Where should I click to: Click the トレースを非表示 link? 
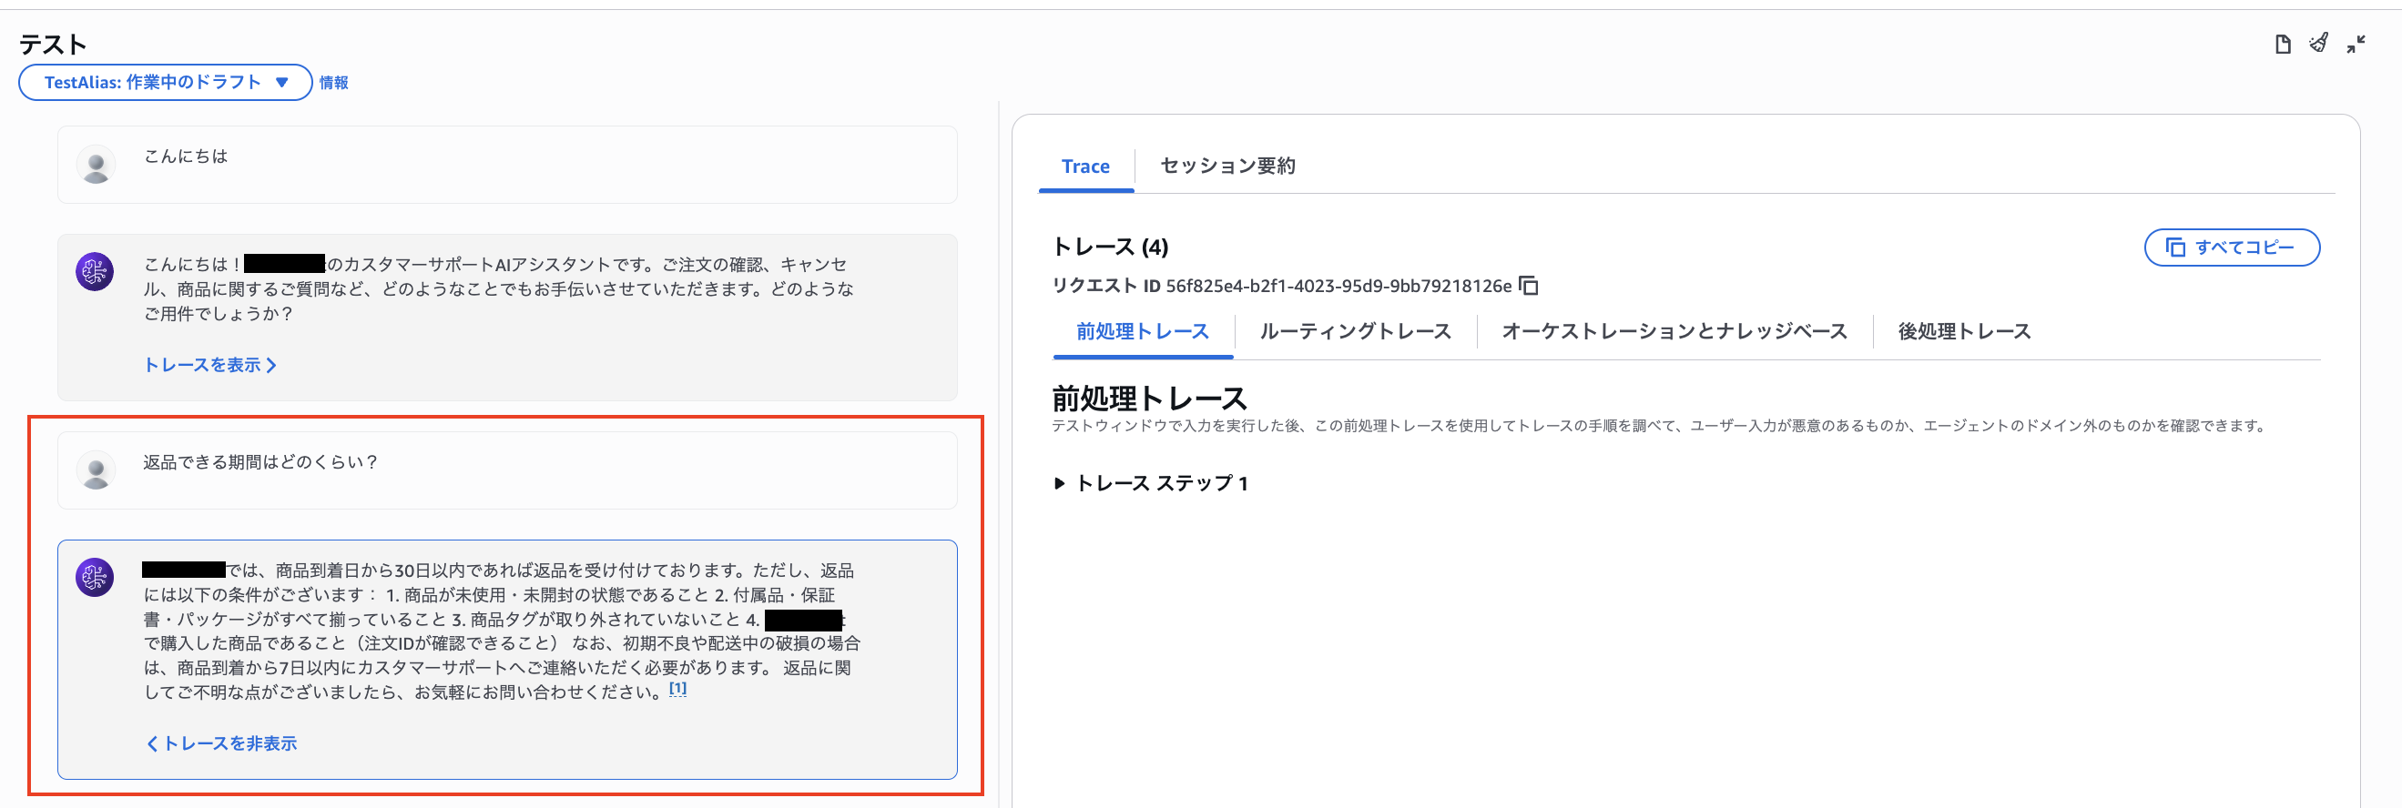coord(221,742)
